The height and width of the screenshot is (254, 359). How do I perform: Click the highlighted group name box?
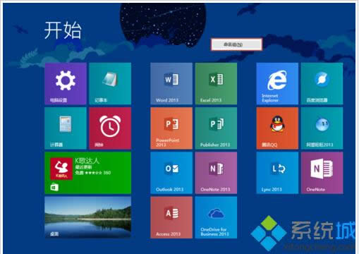tap(236, 44)
